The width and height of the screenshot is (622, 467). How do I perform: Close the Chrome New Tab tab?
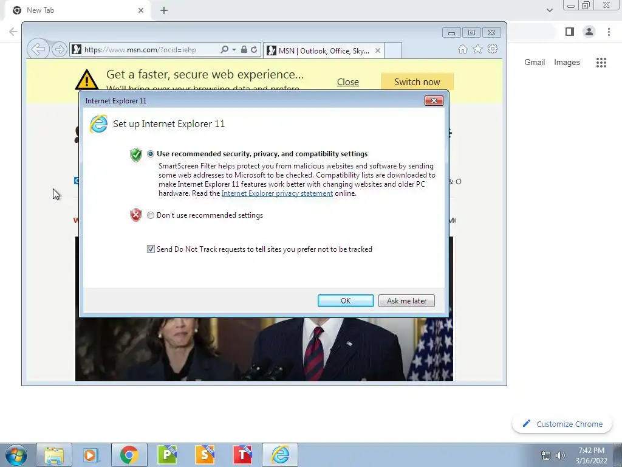tap(141, 10)
